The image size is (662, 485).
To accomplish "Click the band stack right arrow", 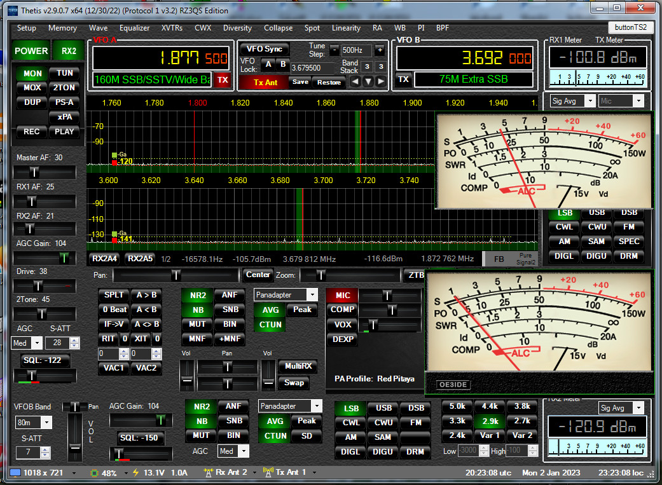I will (x=381, y=81).
